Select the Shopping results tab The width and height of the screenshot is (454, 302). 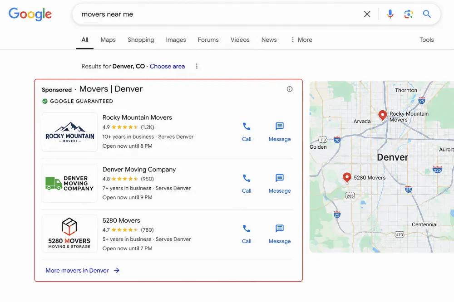[x=141, y=40]
